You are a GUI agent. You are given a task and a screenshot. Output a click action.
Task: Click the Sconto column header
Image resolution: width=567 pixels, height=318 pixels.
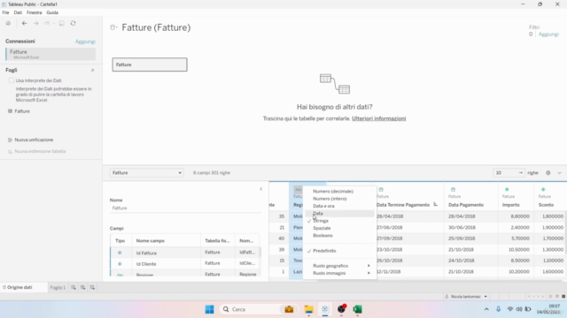pyautogui.click(x=546, y=205)
